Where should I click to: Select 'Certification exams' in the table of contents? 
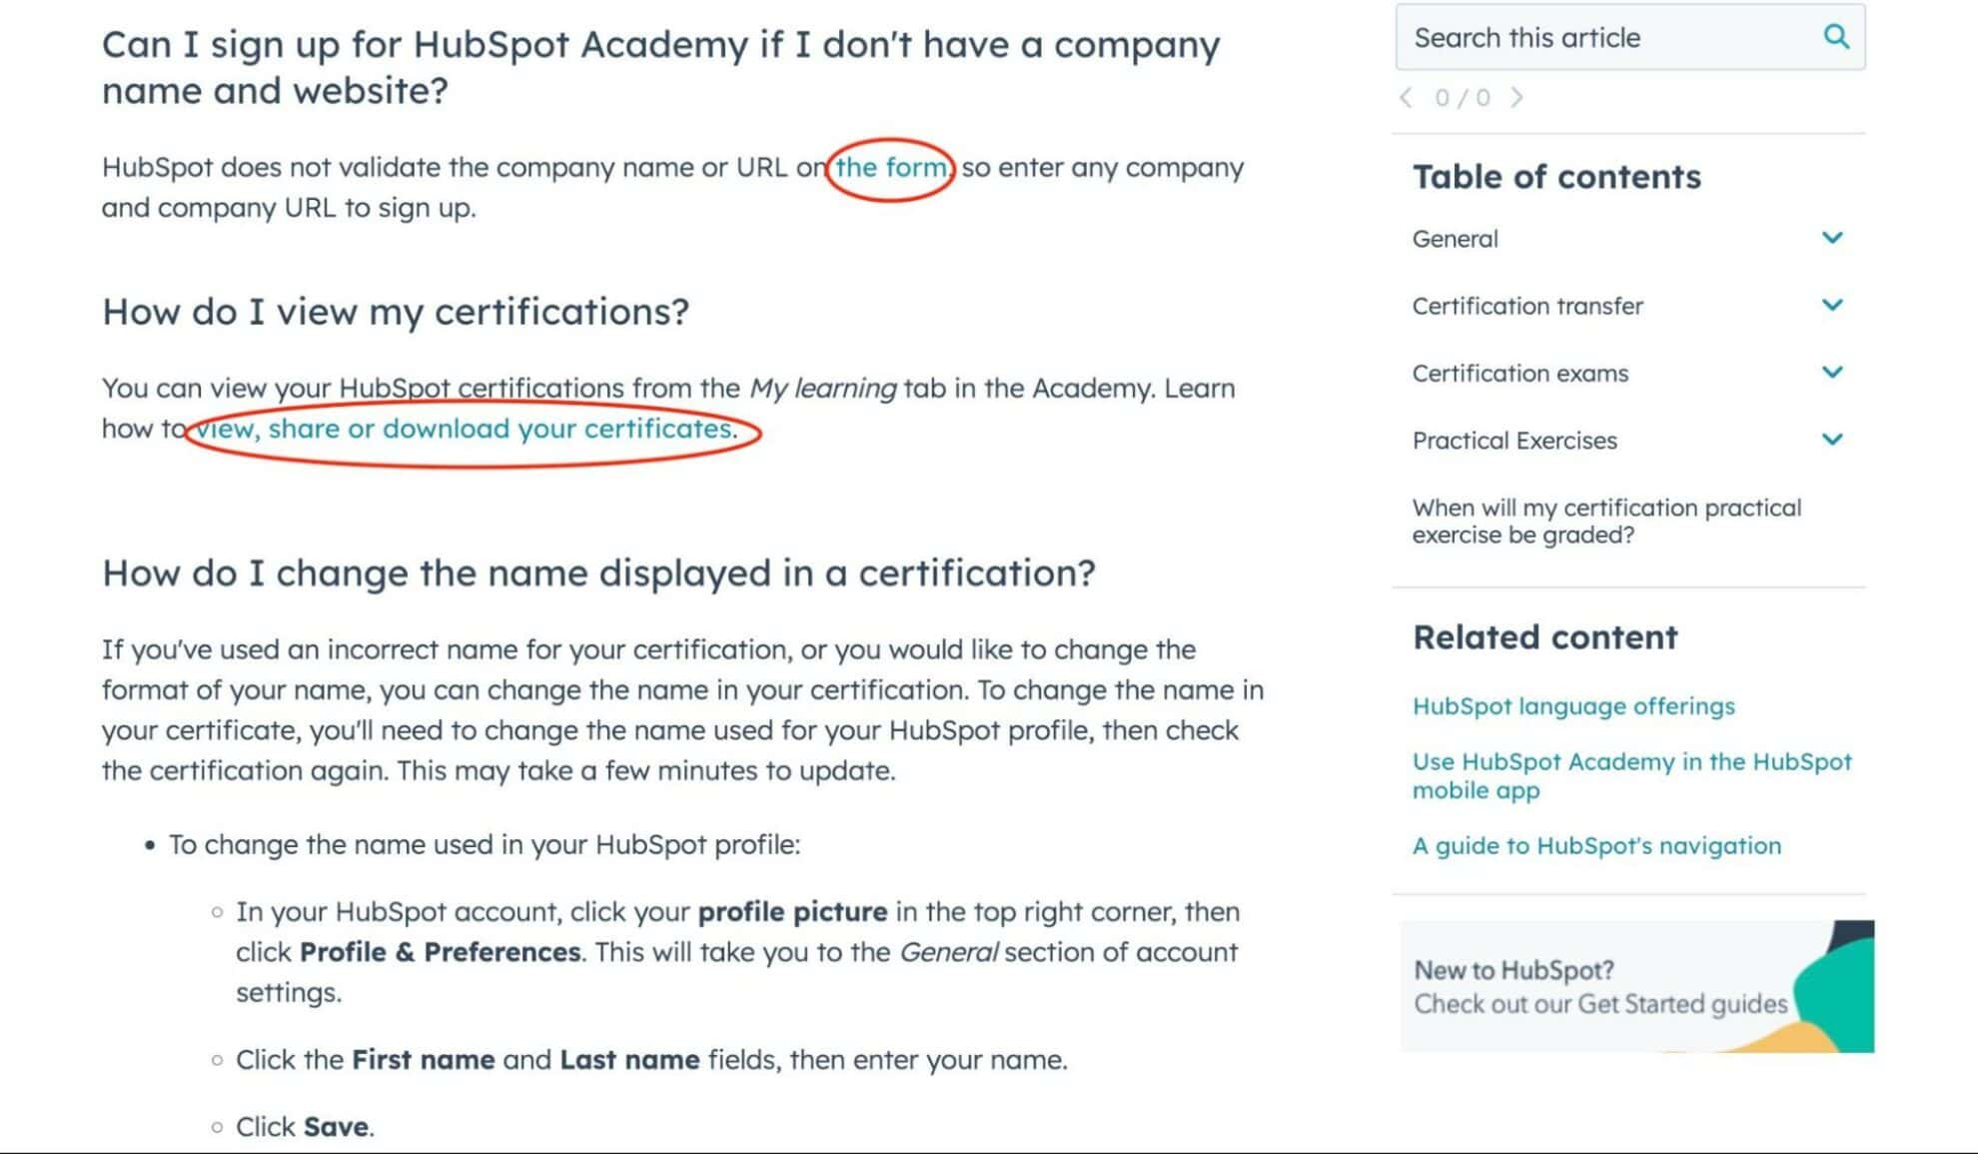pos(1520,372)
